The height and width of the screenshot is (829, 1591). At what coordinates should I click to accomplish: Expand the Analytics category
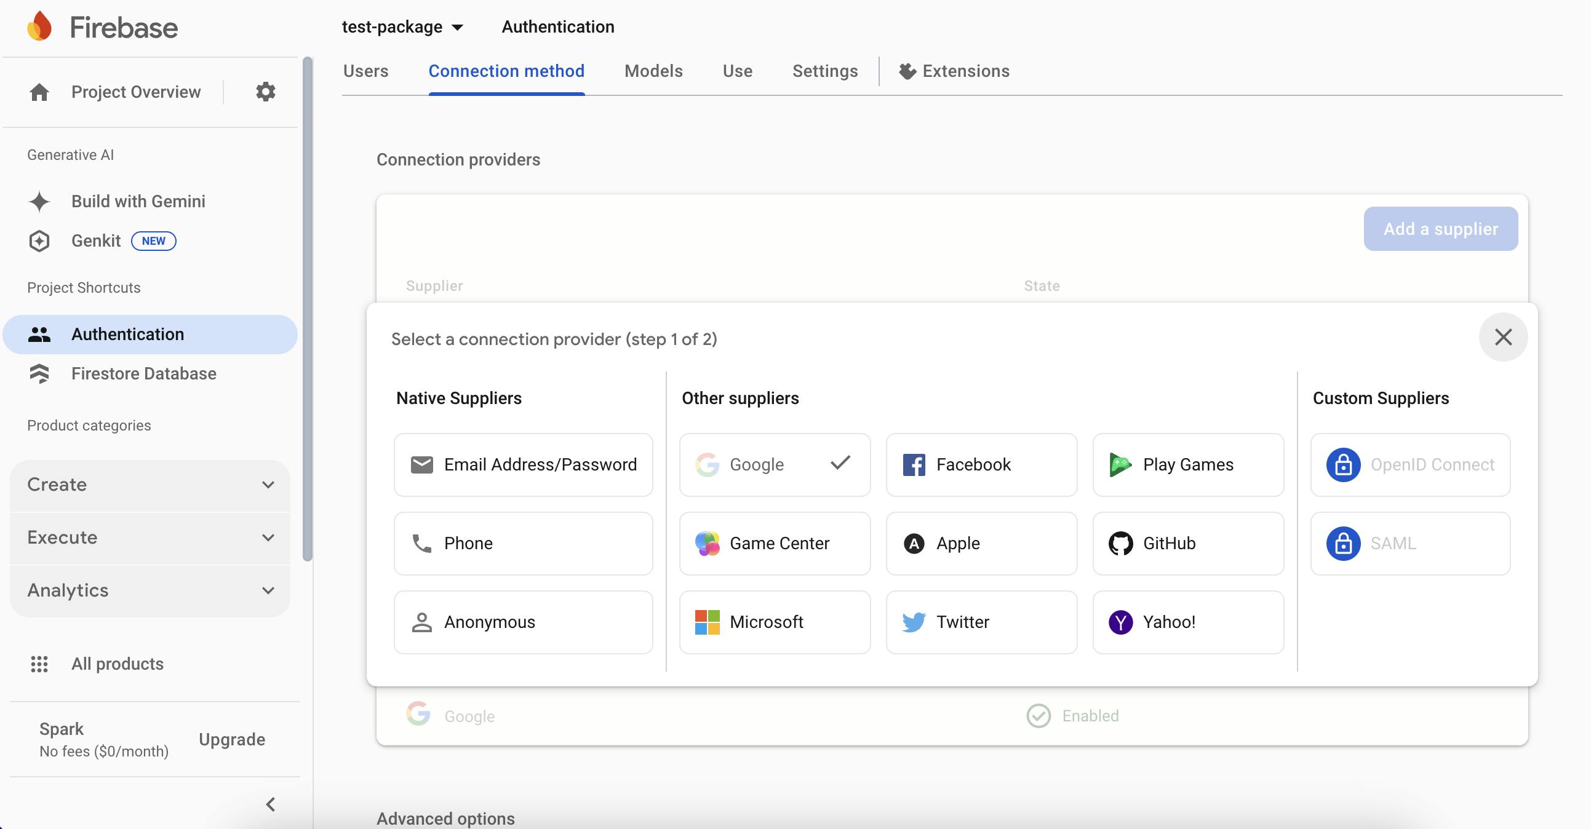pyautogui.click(x=150, y=591)
